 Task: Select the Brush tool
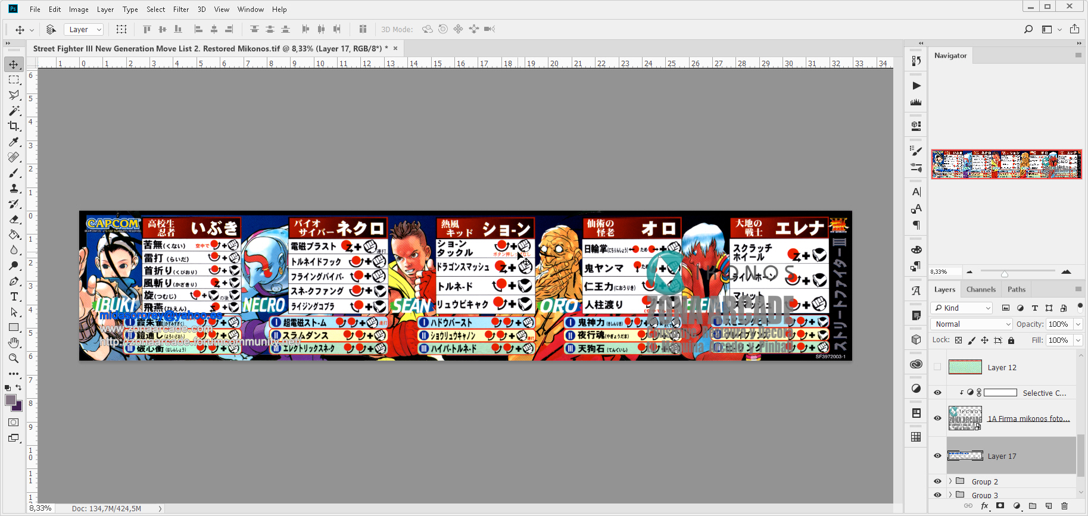tap(14, 173)
